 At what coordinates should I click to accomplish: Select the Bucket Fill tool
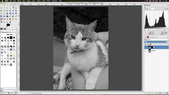click(x=10, y=16)
